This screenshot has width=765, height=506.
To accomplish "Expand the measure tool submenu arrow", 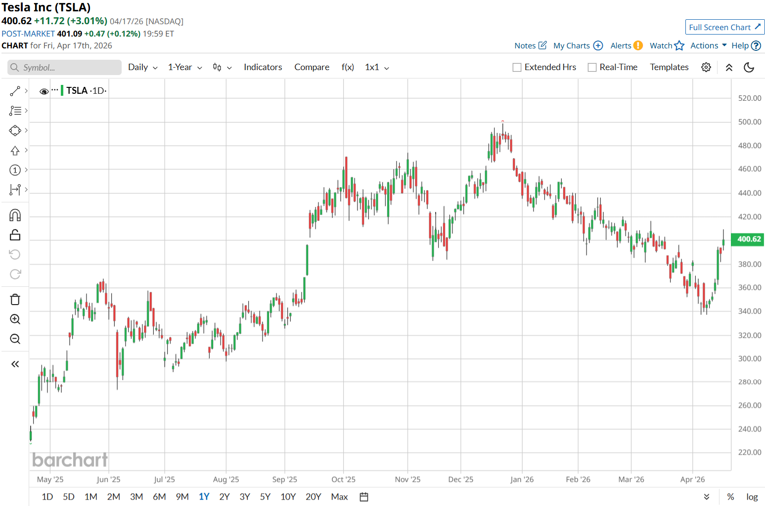I will [x=26, y=189].
